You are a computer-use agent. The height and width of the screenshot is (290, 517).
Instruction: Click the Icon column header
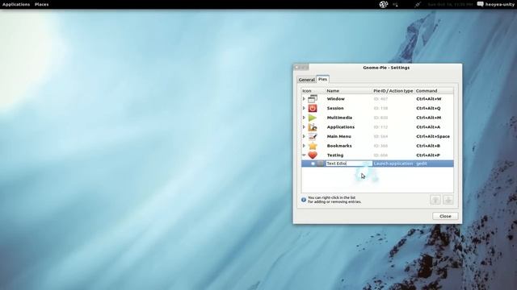pyautogui.click(x=313, y=91)
